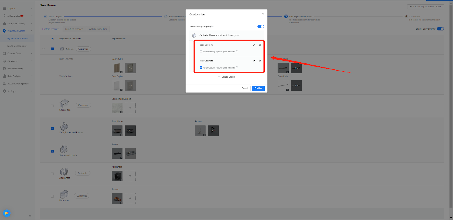
Task: Expand the Enterprise Catalog chevron
Action: (31, 23)
